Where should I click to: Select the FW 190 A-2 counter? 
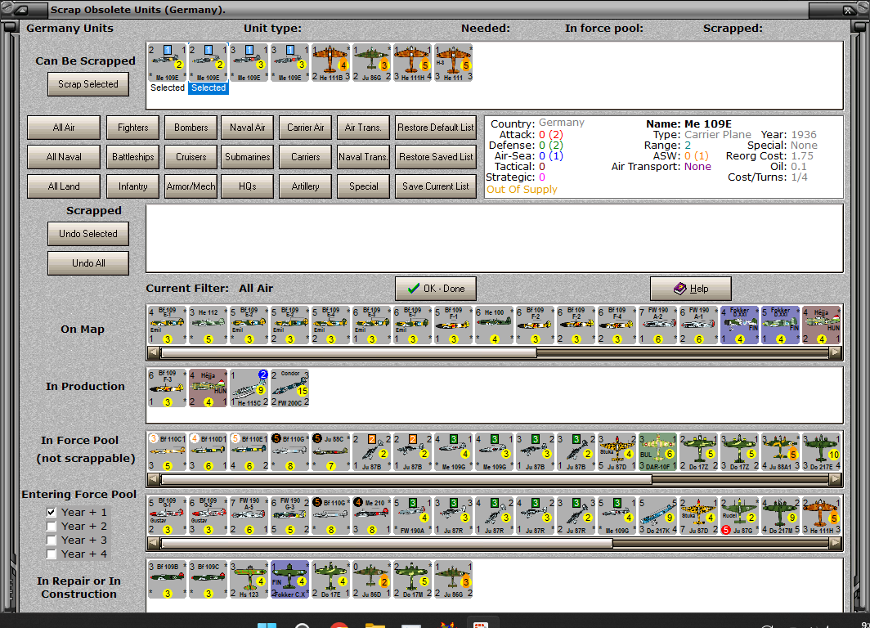(x=658, y=325)
